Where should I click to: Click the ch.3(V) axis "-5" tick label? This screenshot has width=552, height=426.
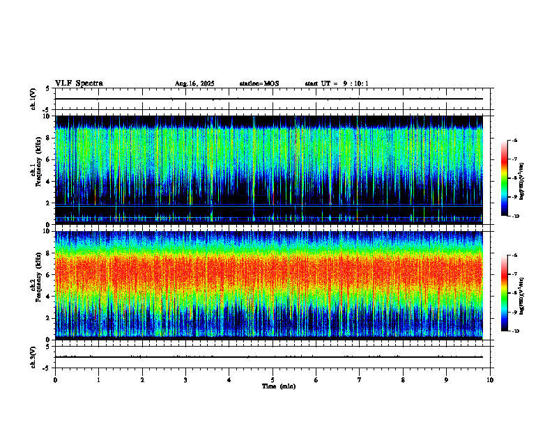pyautogui.click(x=47, y=368)
